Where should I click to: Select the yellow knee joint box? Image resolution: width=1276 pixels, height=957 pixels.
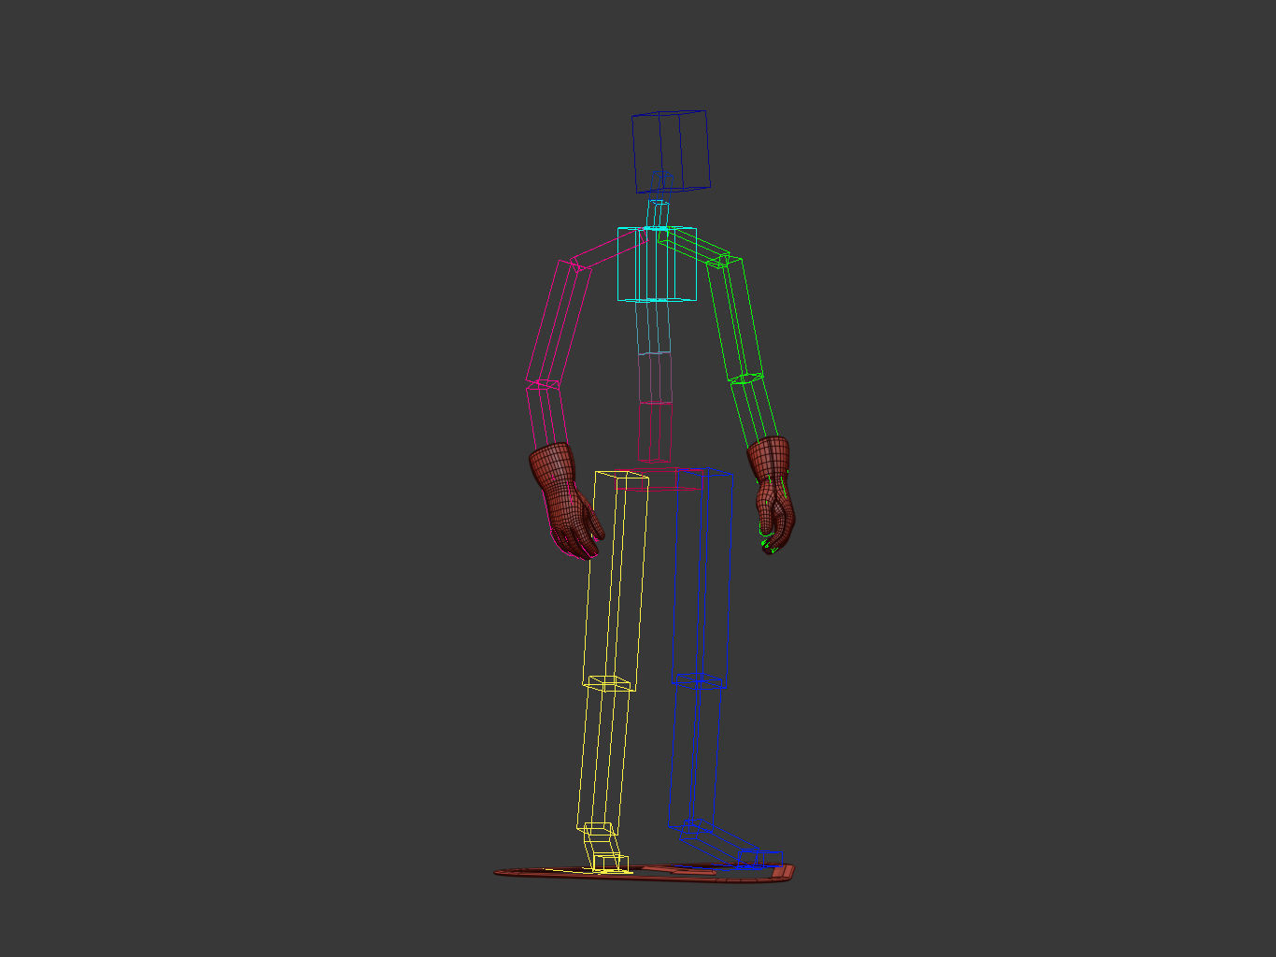608,683
